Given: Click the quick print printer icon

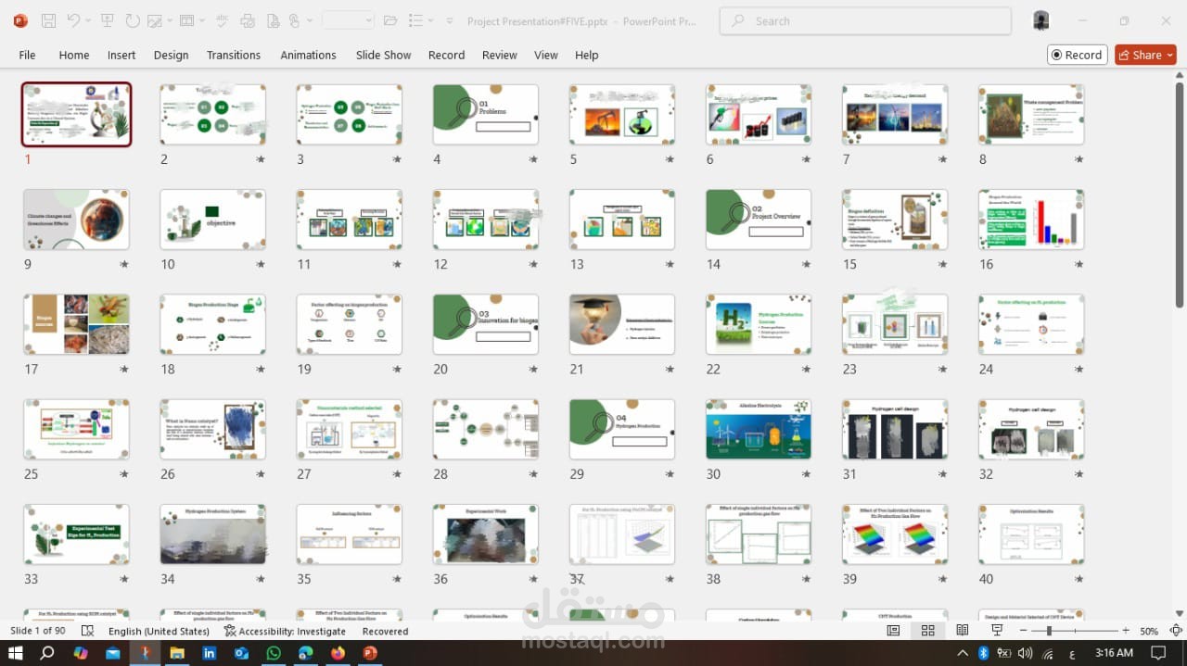Looking at the screenshot, I should [x=248, y=20].
